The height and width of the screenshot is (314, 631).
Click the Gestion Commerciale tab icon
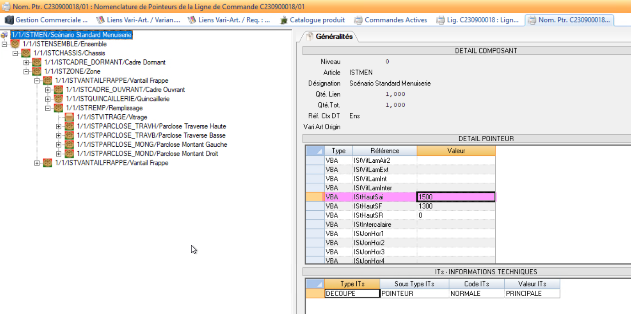pos(9,20)
